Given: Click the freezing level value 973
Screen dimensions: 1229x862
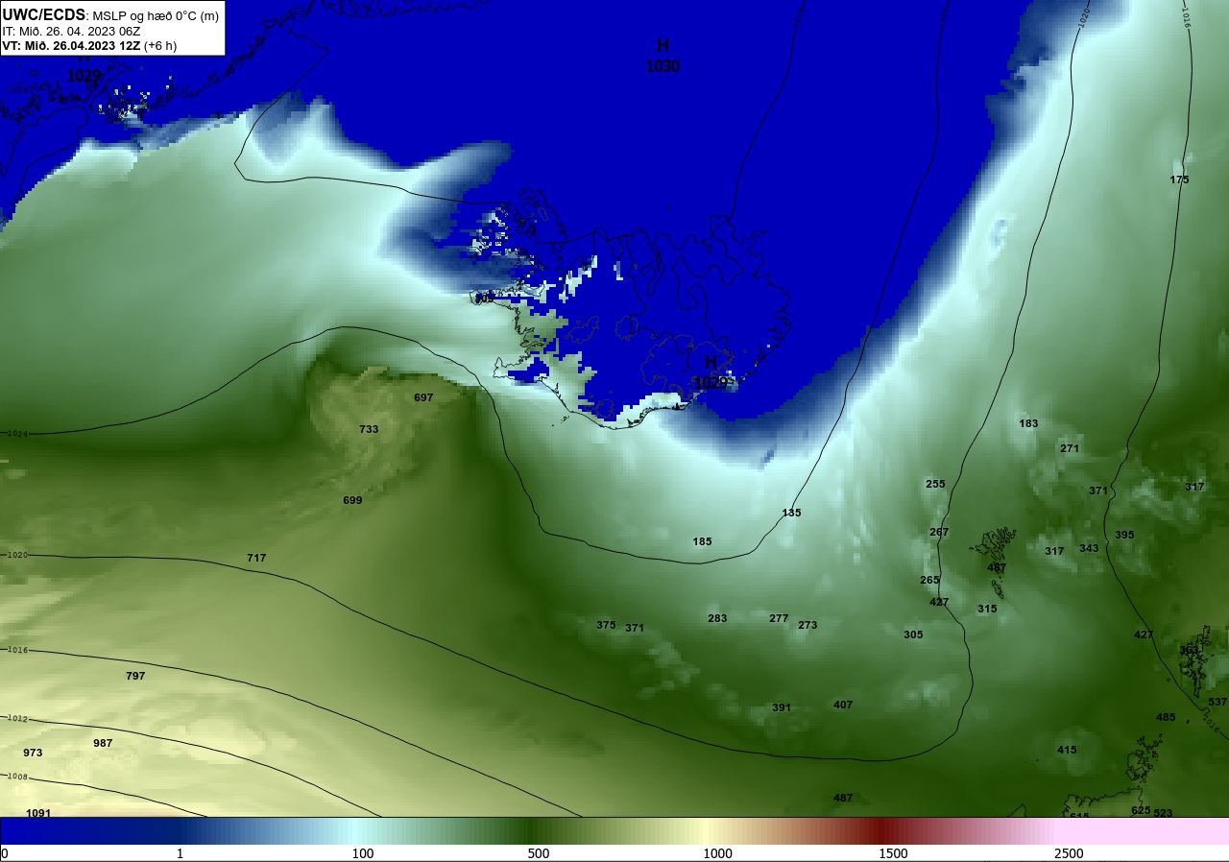Looking at the screenshot, I should [x=33, y=753].
